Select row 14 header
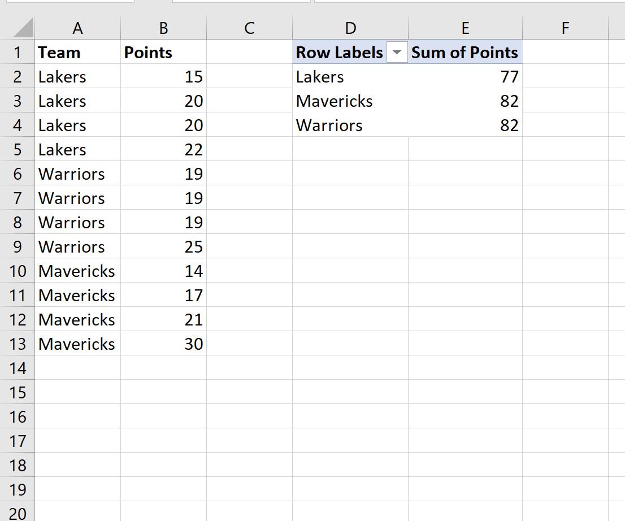Screen dimensions: 625x521 (x=17, y=368)
